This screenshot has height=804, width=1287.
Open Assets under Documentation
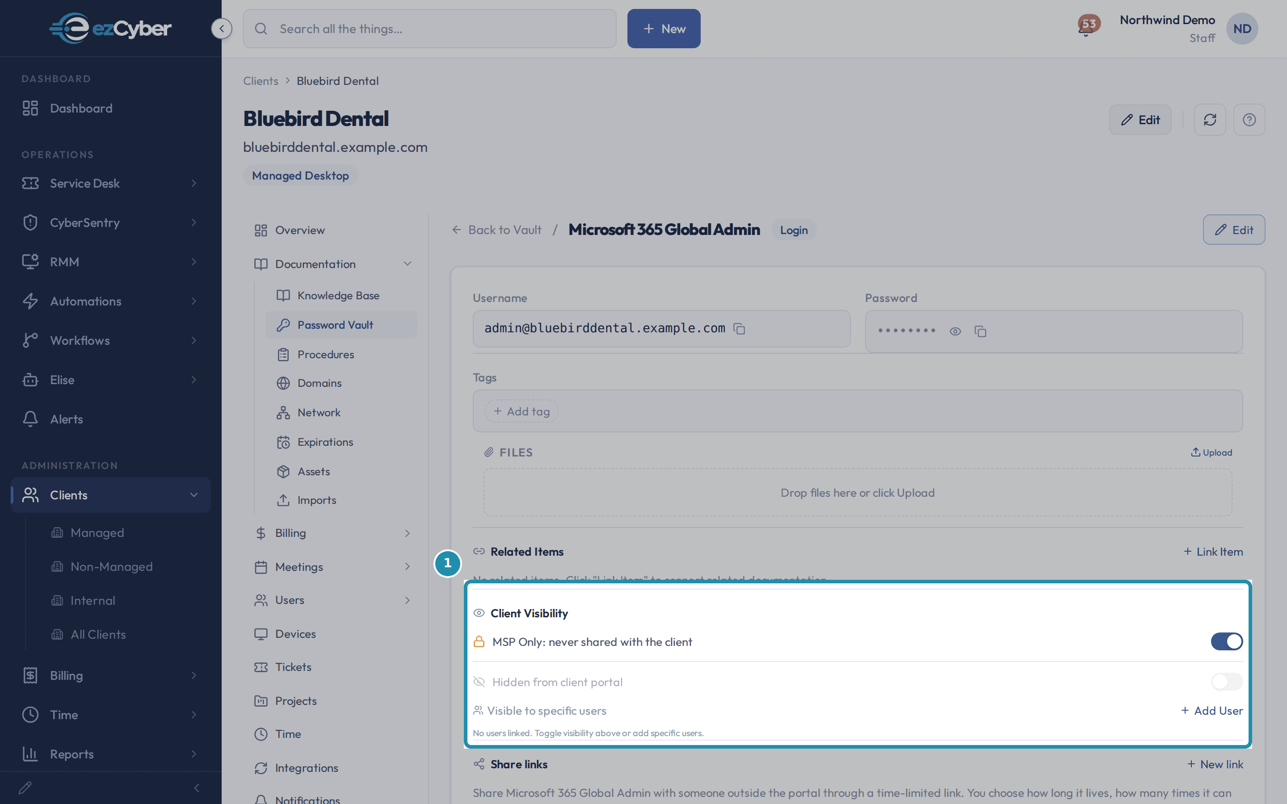(x=341, y=471)
